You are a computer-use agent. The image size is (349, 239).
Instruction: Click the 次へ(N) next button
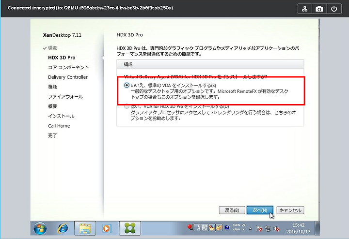point(260,210)
